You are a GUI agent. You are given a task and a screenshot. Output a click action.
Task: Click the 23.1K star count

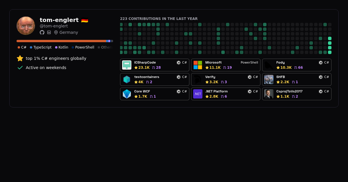144,68
